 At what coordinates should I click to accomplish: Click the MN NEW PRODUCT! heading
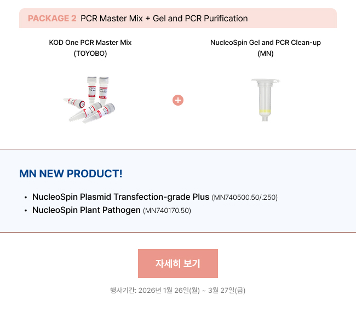pyautogui.click(x=71, y=174)
